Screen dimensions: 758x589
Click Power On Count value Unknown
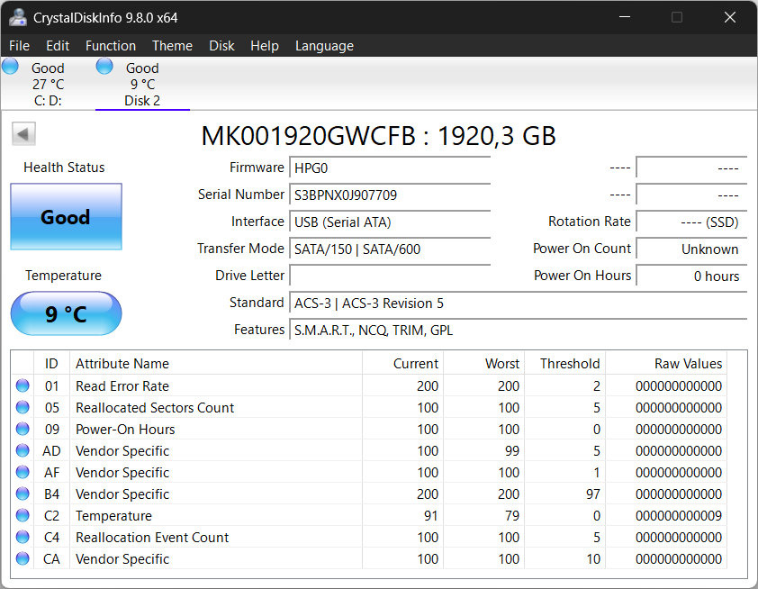(691, 249)
